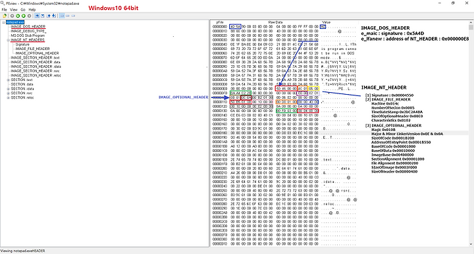Select IMAGE_DOS_HEADER in the tree
Viewport: 474px width, 254px height.
pyautogui.click(x=28, y=26)
